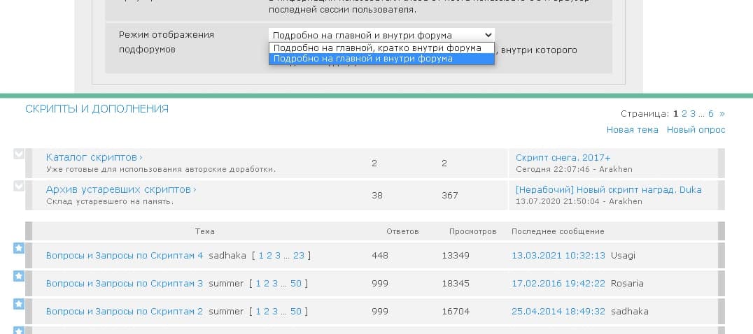Click the 'Просмотров' column header
The height and width of the screenshot is (334, 753).
point(472,231)
